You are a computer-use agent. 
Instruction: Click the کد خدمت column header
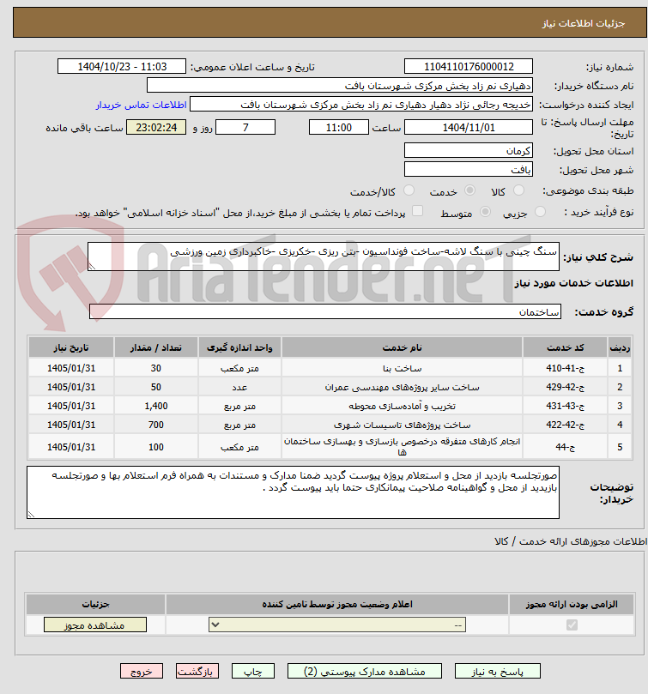click(x=565, y=347)
